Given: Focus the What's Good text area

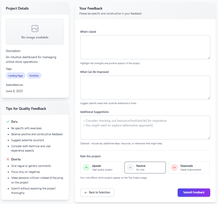Looking at the screenshot, I should click(x=145, y=47).
